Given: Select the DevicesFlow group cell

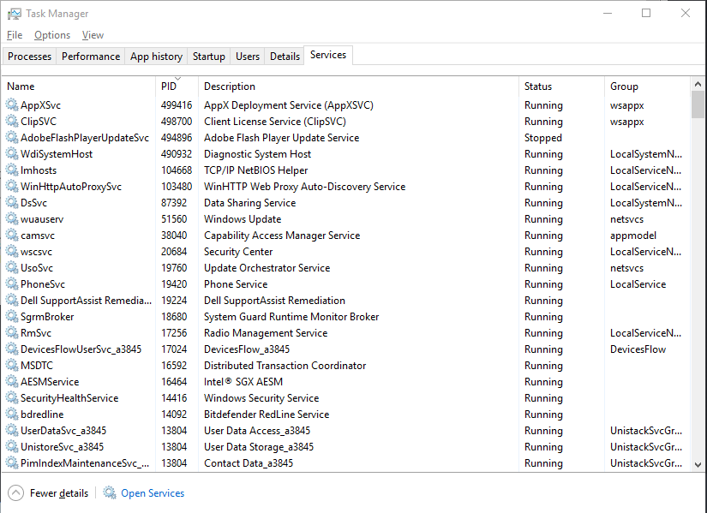Looking at the screenshot, I should point(638,349).
